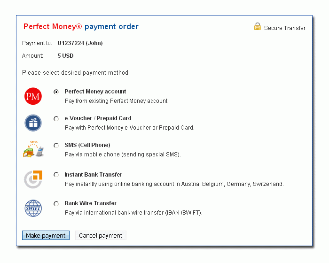This screenshot has height=263, width=329.
Task: Select the Bank Wire Transfer radio button
Action: (x=56, y=204)
